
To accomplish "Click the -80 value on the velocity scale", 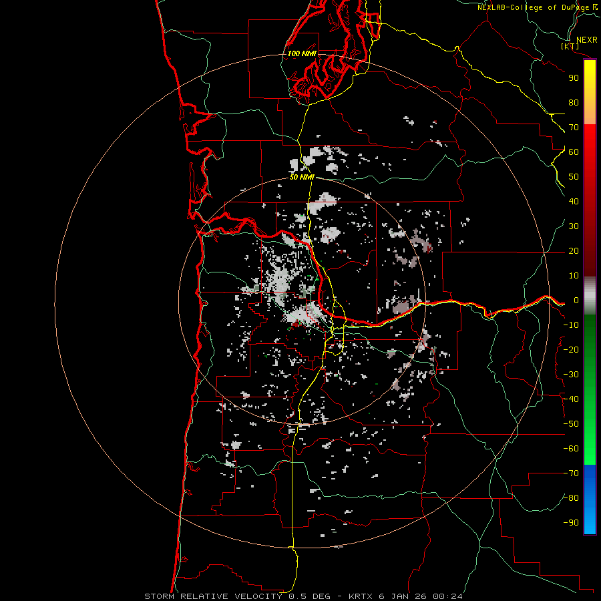I will pyautogui.click(x=571, y=498).
